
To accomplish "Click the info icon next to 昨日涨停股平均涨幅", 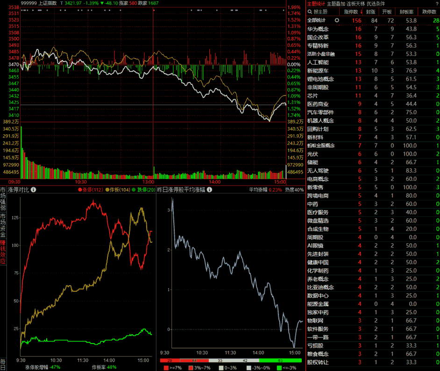I will coord(209,190).
